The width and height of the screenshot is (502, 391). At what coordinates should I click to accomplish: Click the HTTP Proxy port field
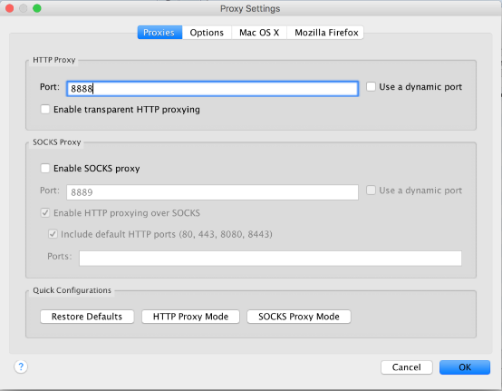[x=212, y=89]
